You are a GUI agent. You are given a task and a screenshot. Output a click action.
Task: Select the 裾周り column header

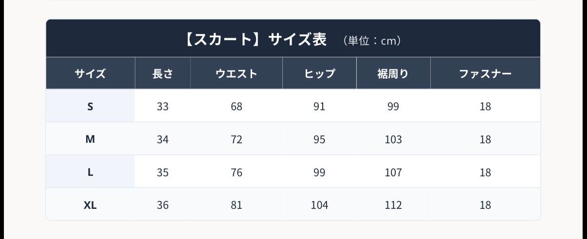click(x=393, y=74)
